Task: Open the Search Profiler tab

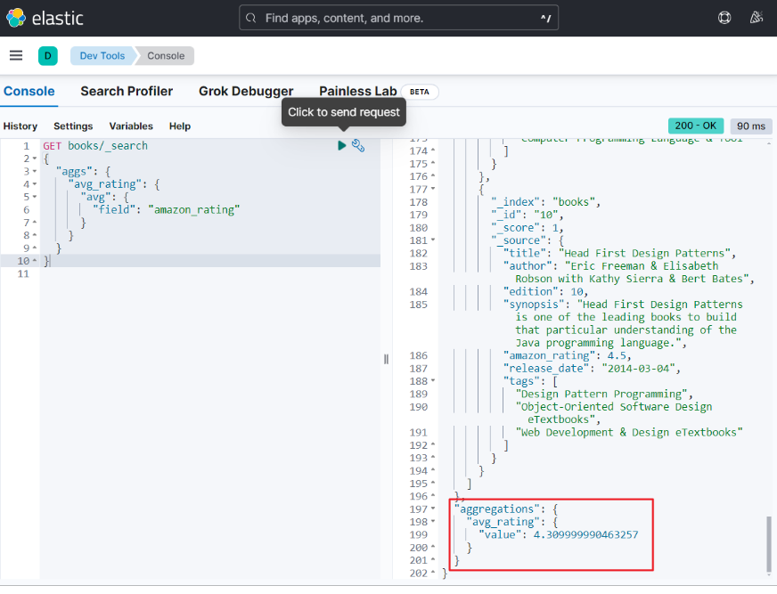Action: click(127, 92)
